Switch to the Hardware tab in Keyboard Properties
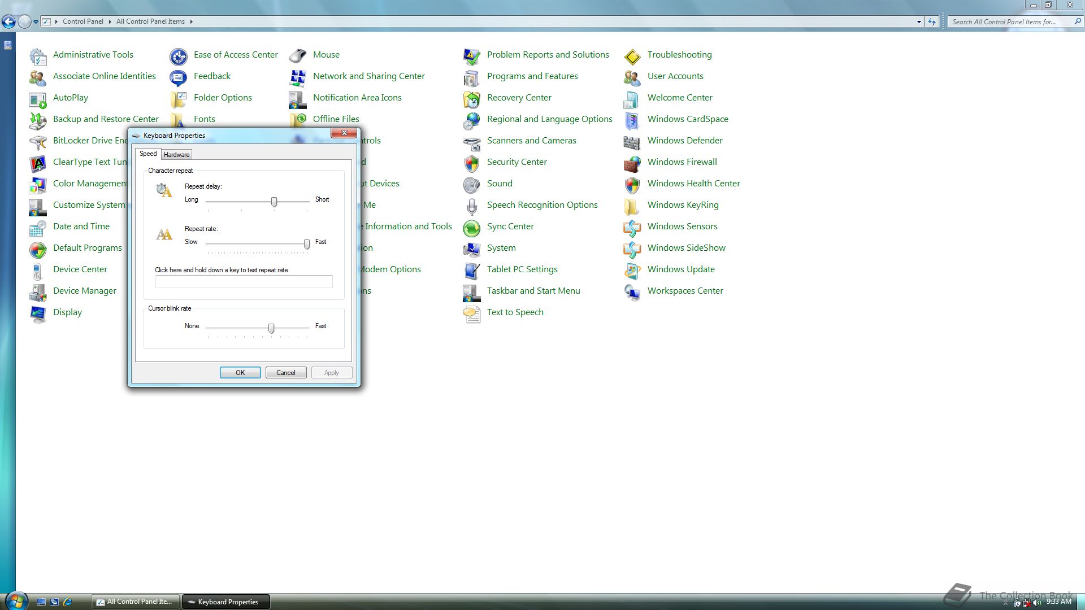 click(177, 155)
